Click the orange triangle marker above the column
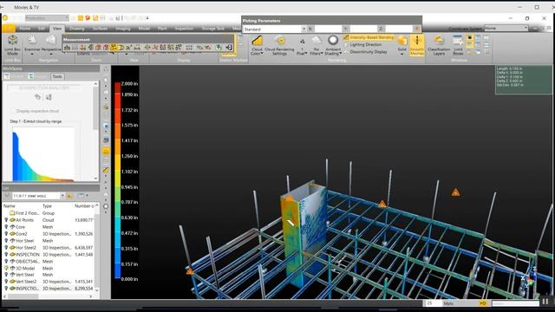Image resolution: width=555 pixels, height=312 pixels. 289,198
